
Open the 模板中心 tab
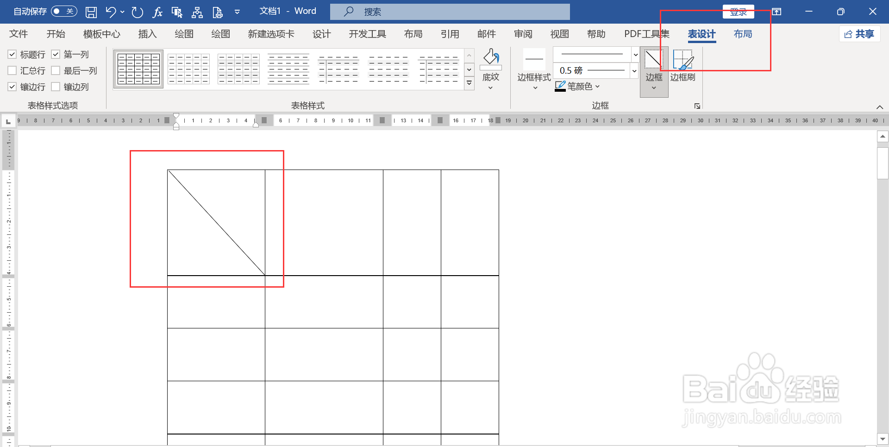tap(101, 34)
